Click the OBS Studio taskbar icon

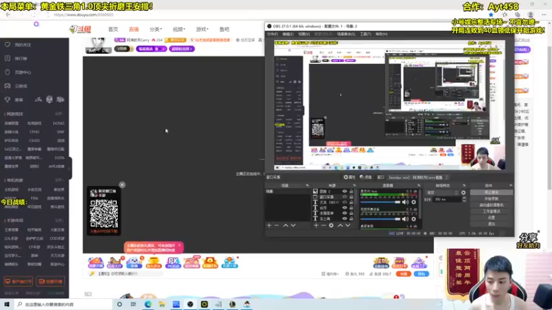tap(190, 304)
